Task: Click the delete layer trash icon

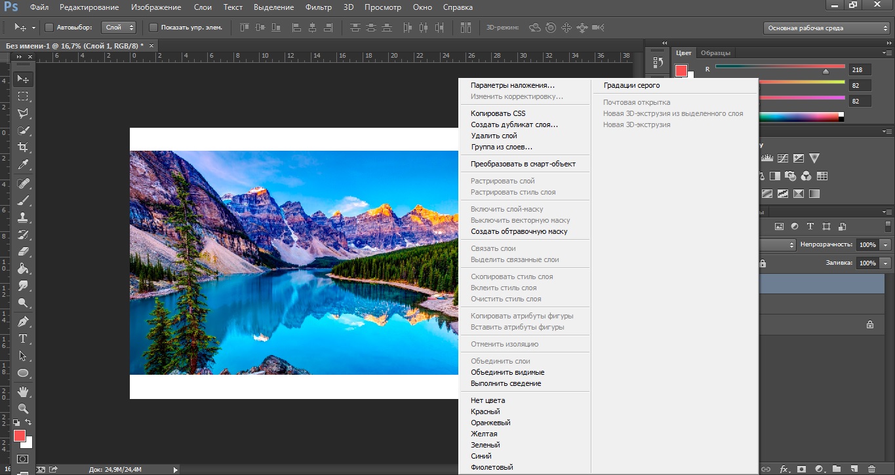Action: coord(871,469)
